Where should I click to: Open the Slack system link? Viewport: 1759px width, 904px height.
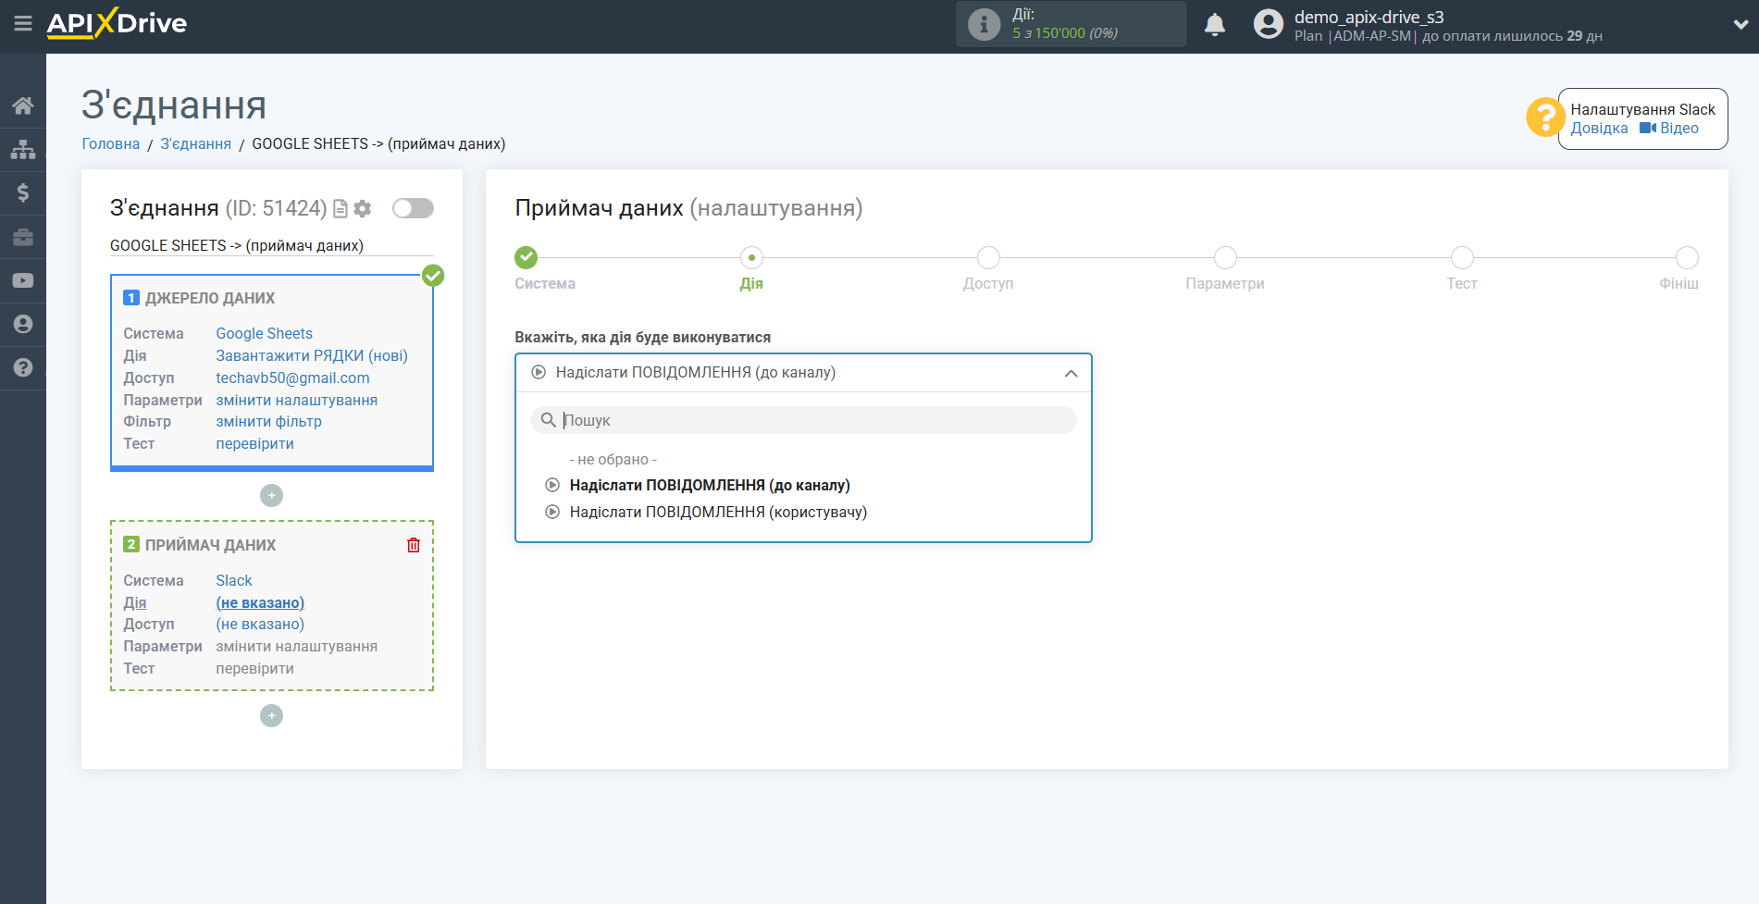tap(234, 581)
